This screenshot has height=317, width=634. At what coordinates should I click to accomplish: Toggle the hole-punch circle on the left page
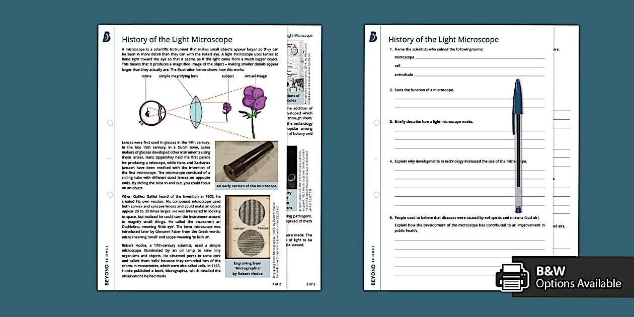pos(110,122)
